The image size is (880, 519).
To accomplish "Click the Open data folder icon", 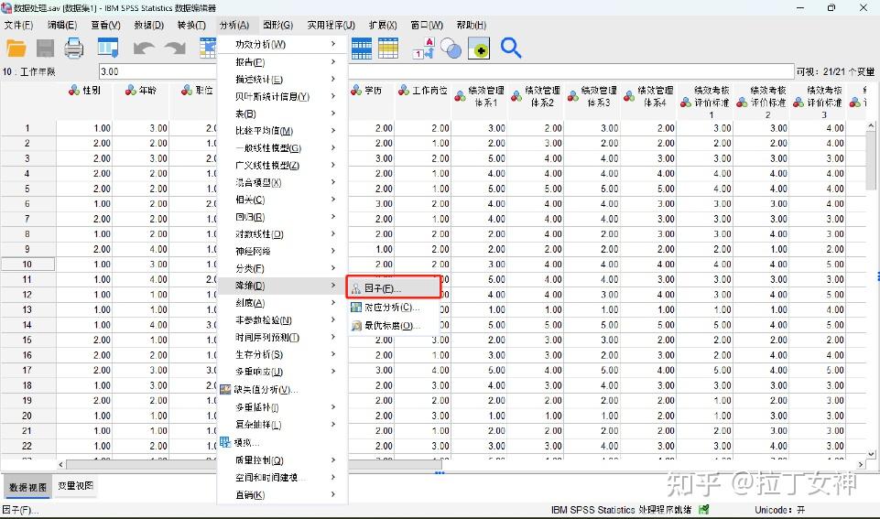I will [x=16, y=49].
